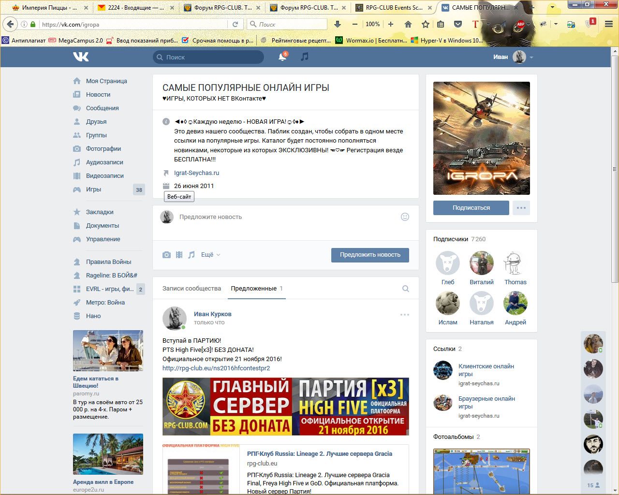Click the Подписаться button
The width and height of the screenshot is (619, 495).
point(471,208)
